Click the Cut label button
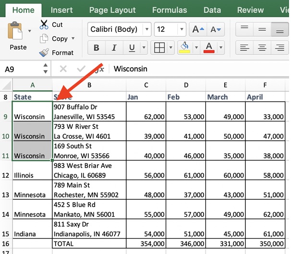Image resolution: width=291 pixels, height=254 pixels. pyautogui.click(x=57, y=24)
